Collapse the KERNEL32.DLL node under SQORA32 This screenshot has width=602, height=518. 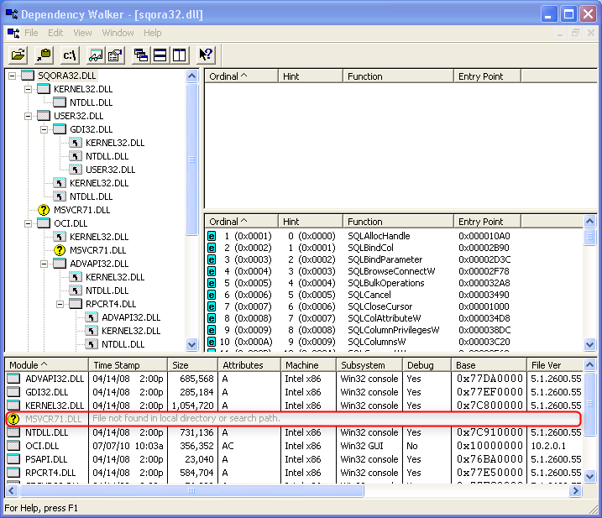[x=28, y=90]
